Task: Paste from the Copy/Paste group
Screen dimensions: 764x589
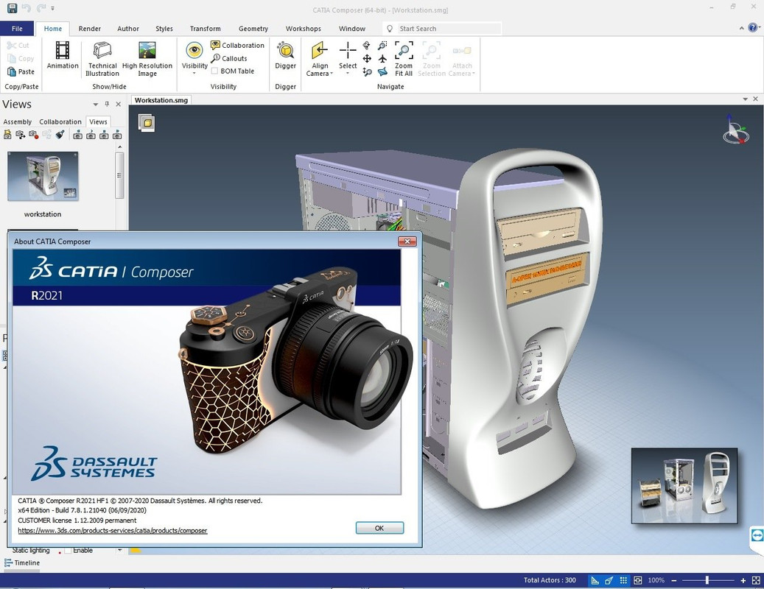Action: pyautogui.click(x=21, y=71)
